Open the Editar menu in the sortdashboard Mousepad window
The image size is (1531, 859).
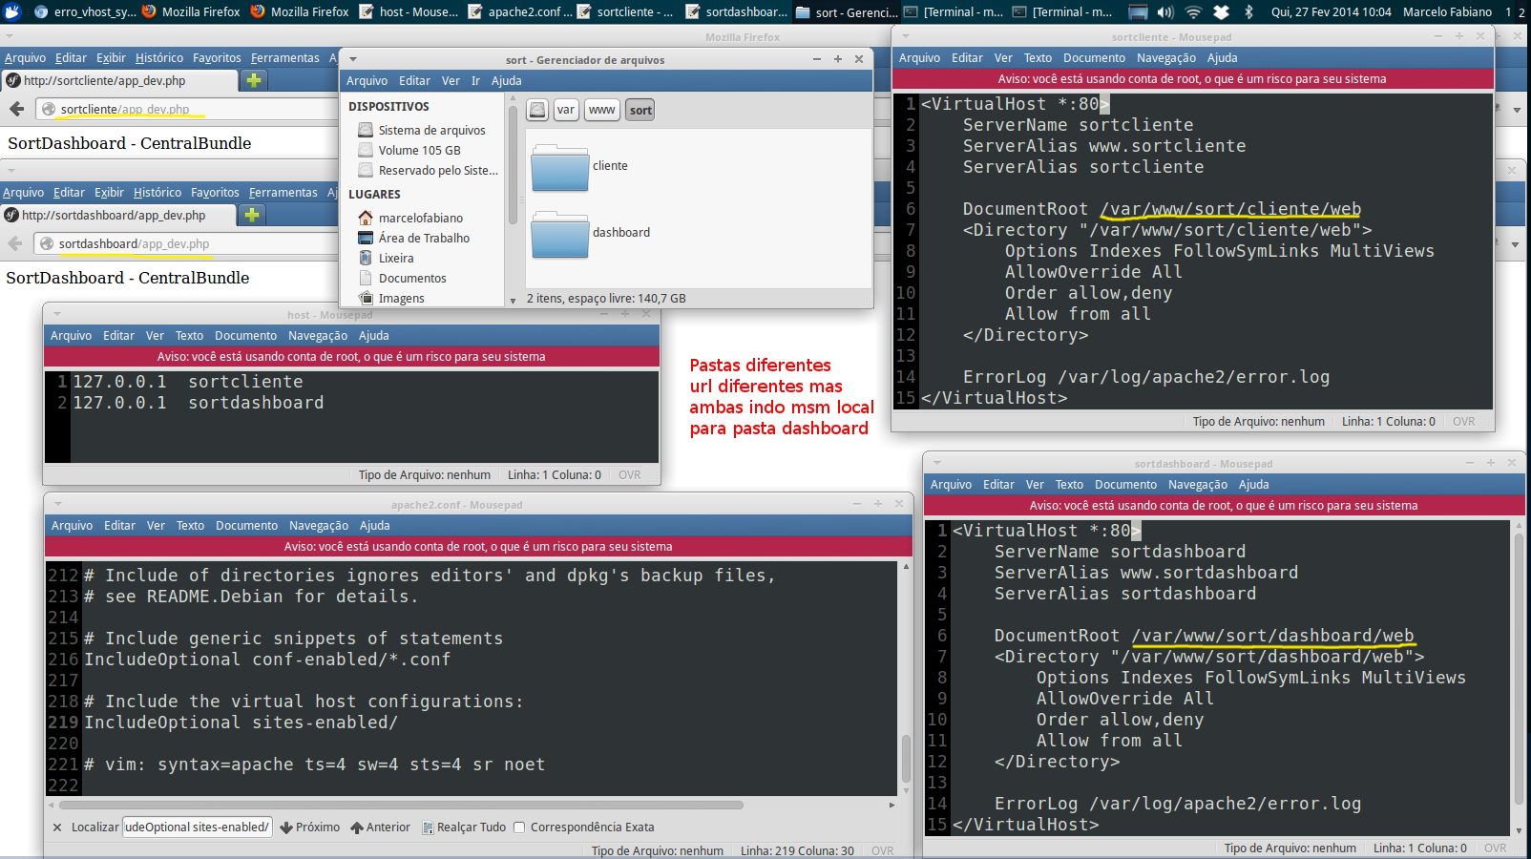(x=998, y=484)
